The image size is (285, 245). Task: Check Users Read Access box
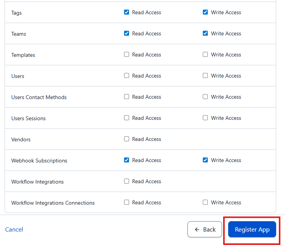(127, 76)
